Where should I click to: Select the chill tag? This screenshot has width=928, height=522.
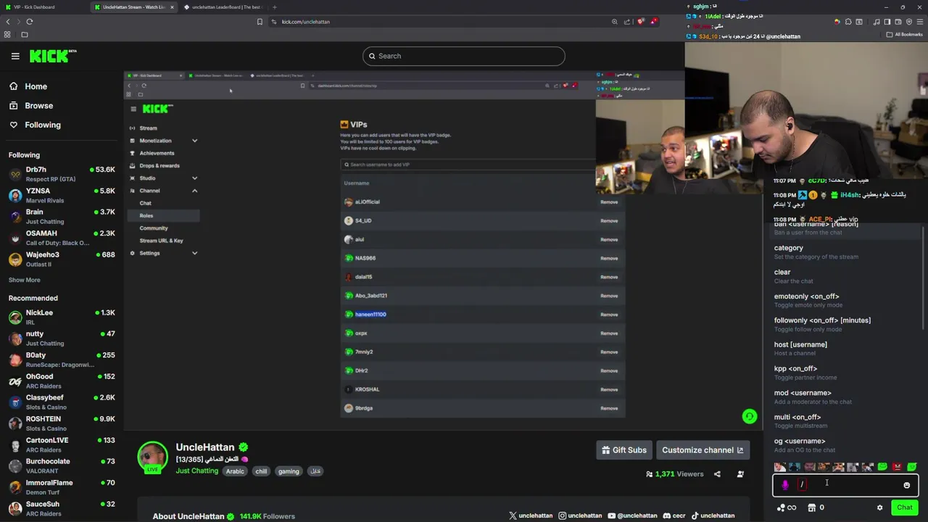261,471
